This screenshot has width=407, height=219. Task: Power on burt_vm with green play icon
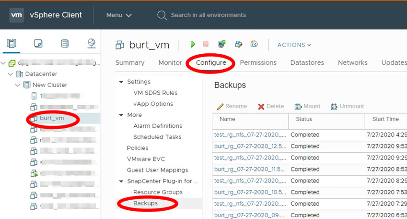click(x=193, y=45)
